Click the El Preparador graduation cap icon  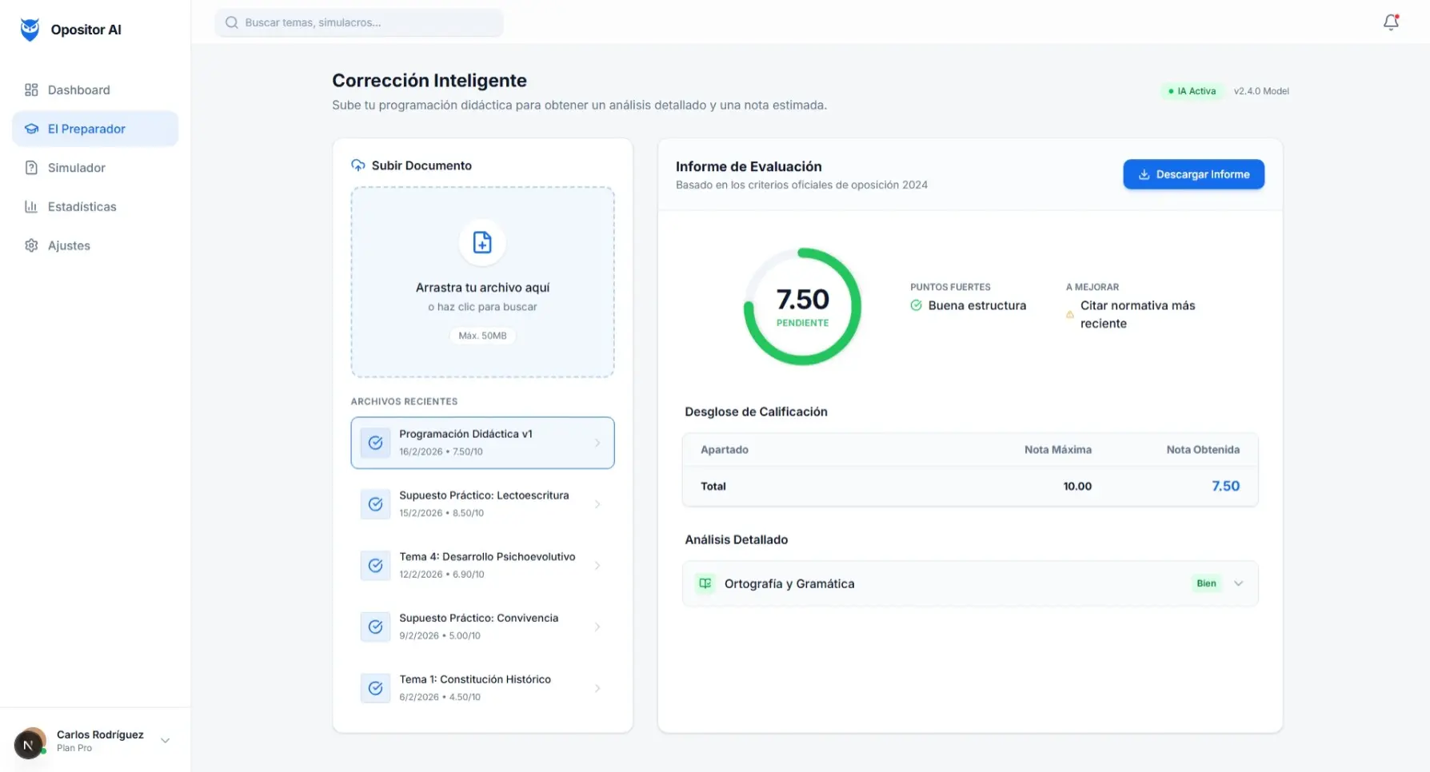tap(31, 129)
